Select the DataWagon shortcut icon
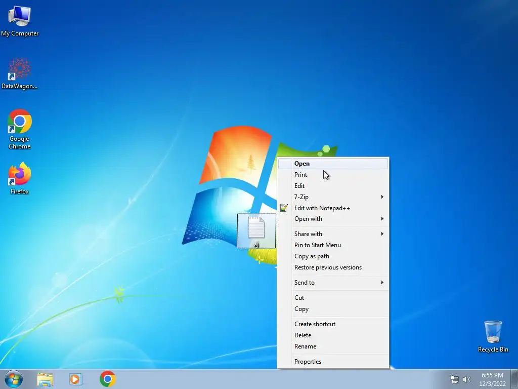This screenshot has height=389, width=518. click(x=20, y=73)
